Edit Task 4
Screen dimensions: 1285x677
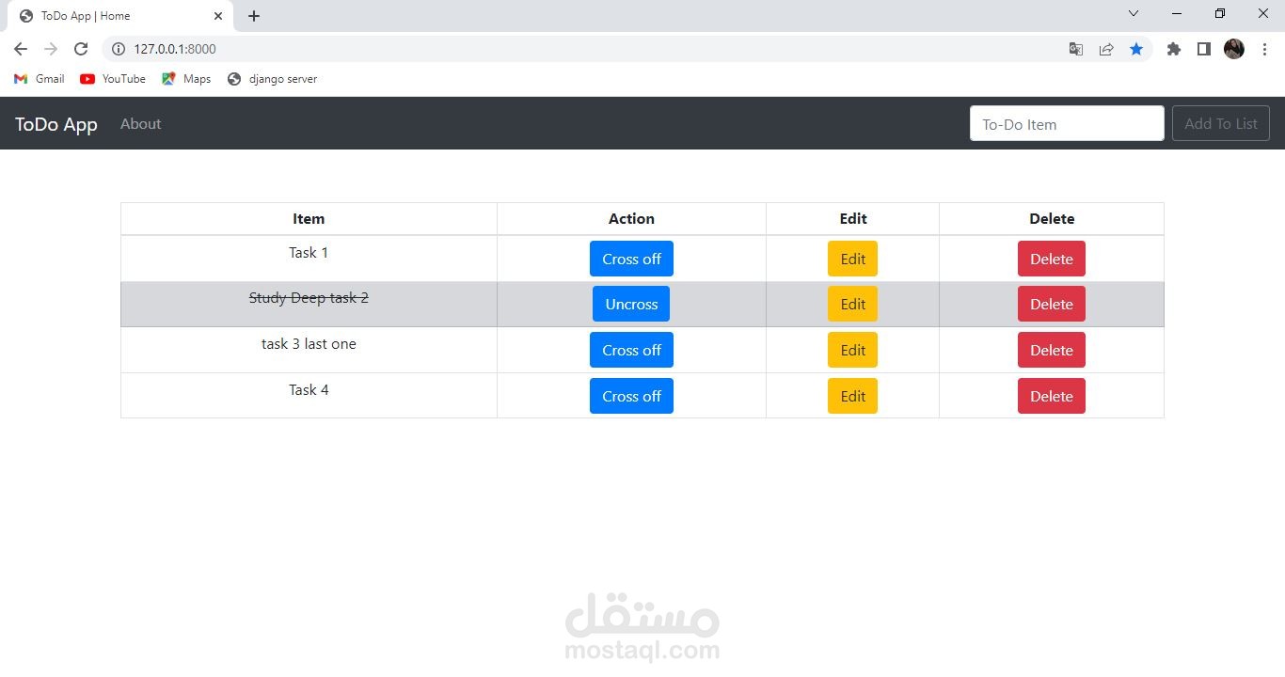(852, 396)
